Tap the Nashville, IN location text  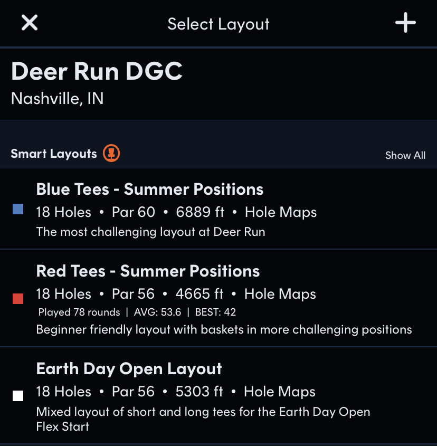(57, 99)
